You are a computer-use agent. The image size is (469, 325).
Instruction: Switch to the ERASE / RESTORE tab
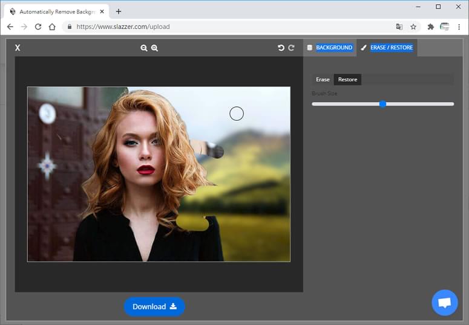pyautogui.click(x=387, y=48)
